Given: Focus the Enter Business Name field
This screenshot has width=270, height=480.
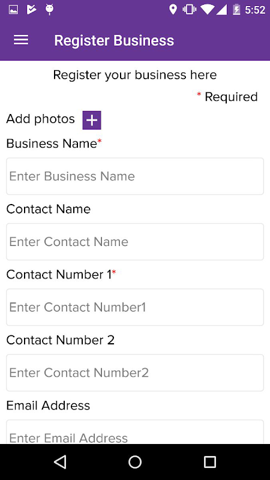Looking at the screenshot, I should tap(135, 176).
